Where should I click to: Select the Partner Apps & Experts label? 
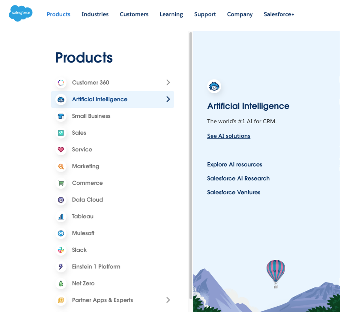102,300
